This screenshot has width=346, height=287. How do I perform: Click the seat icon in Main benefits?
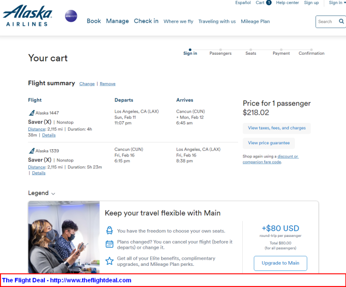pos(109,231)
